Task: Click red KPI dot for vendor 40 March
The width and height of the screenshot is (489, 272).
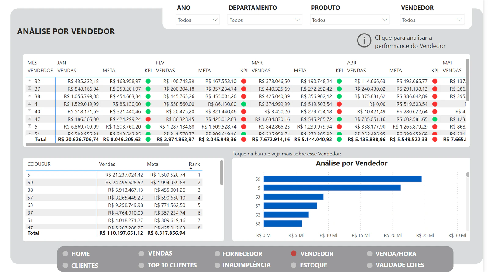Action: 339,111
